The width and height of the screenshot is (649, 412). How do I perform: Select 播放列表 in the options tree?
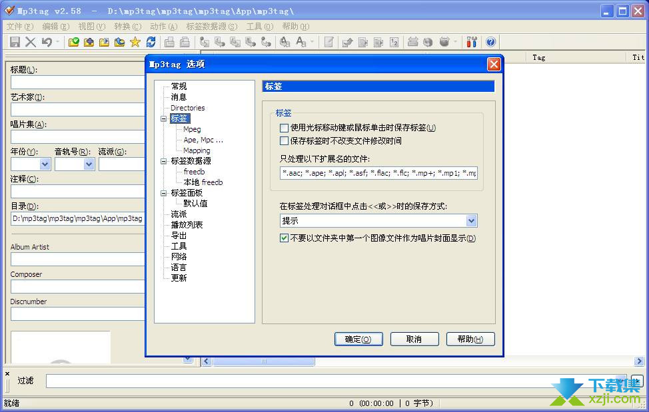tap(187, 225)
